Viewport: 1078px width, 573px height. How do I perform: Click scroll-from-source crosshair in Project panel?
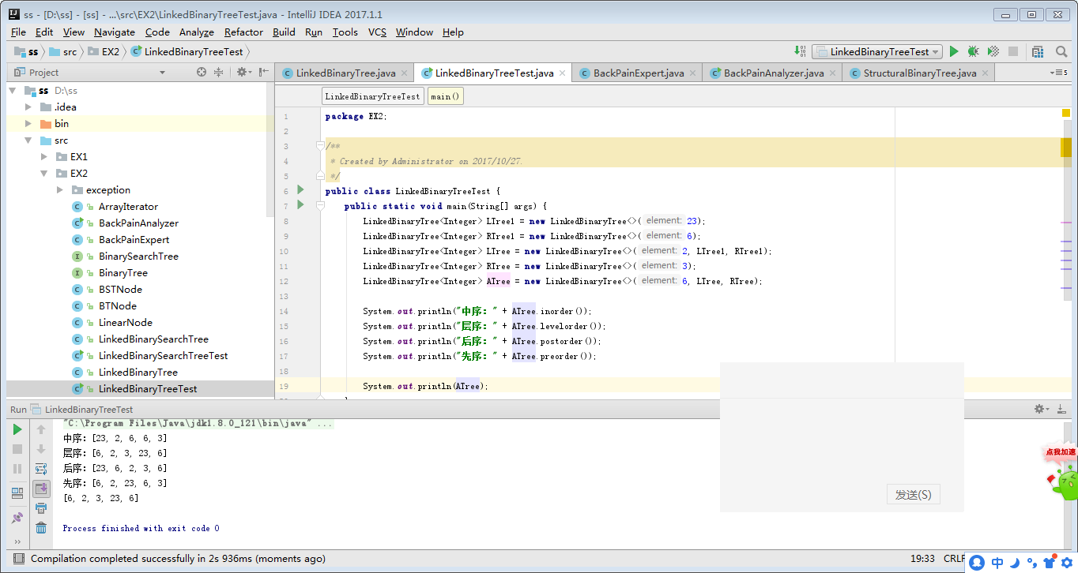click(202, 72)
